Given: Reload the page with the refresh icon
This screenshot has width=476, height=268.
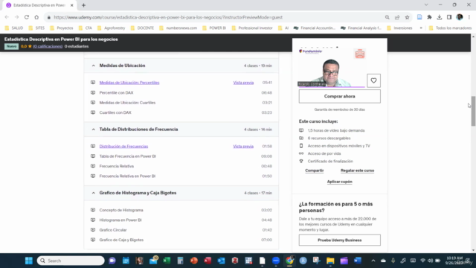Looking at the screenshot, I should [x=27, y=17].
